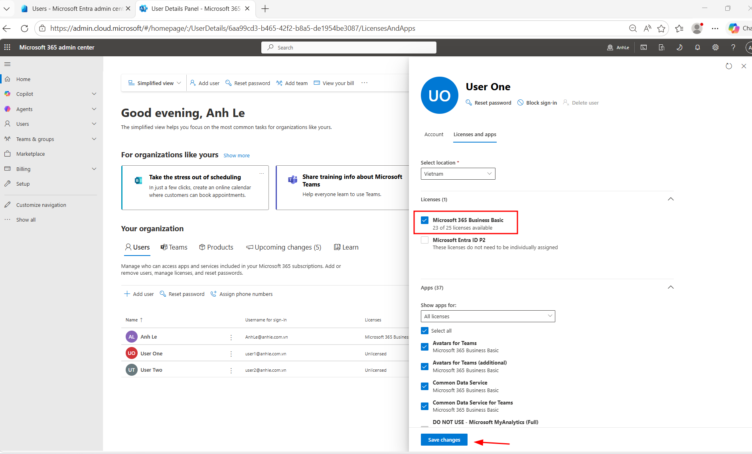
Task: Refresh the User One details panel
Action: click(729, 66)
